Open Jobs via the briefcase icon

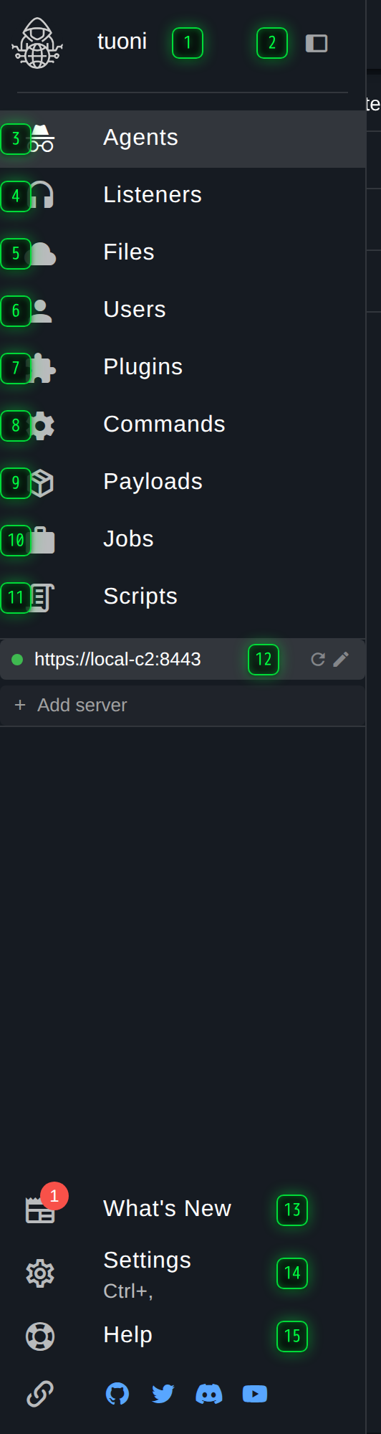point(42,540)
